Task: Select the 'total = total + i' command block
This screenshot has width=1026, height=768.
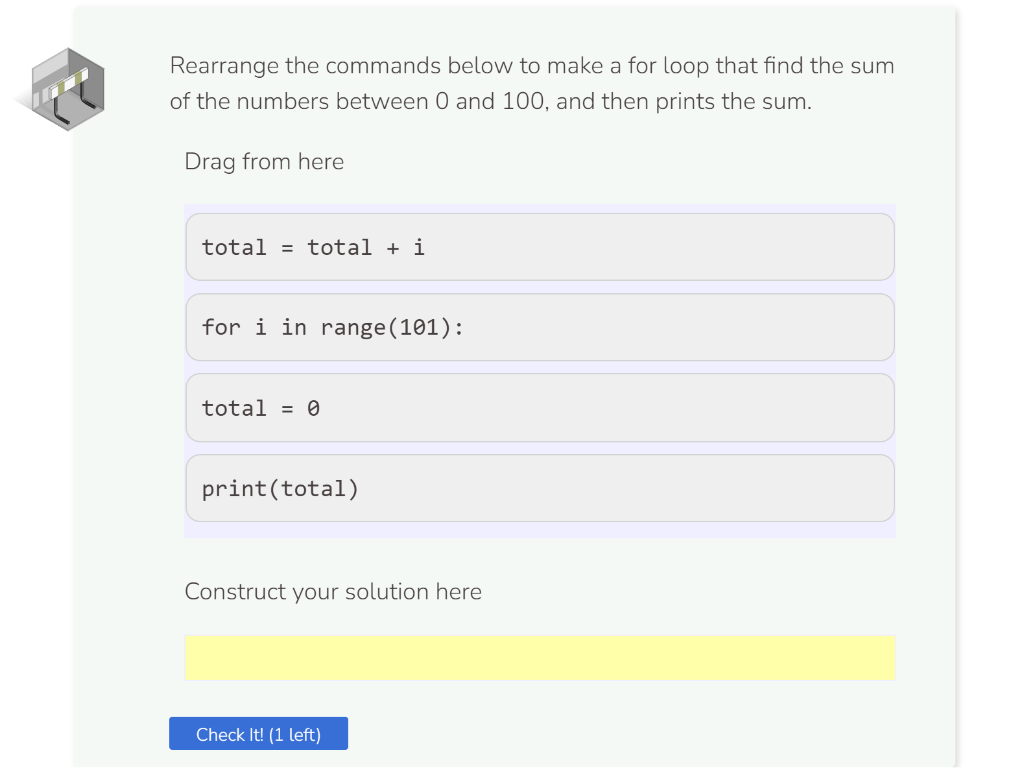Action: point(540,248)
